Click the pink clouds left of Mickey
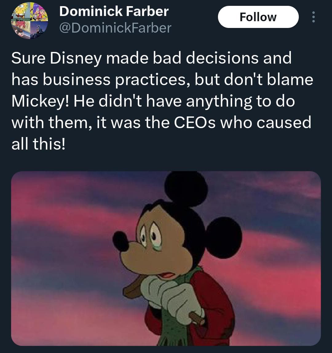The height and width of the screenshot is (353, 332). [61, 215]
